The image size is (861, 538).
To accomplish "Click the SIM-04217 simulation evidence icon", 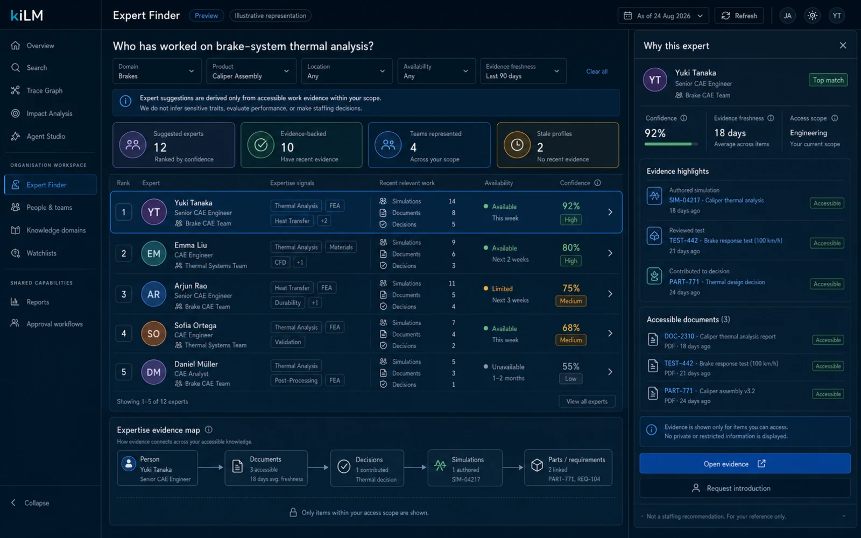I will pos(654,196).
